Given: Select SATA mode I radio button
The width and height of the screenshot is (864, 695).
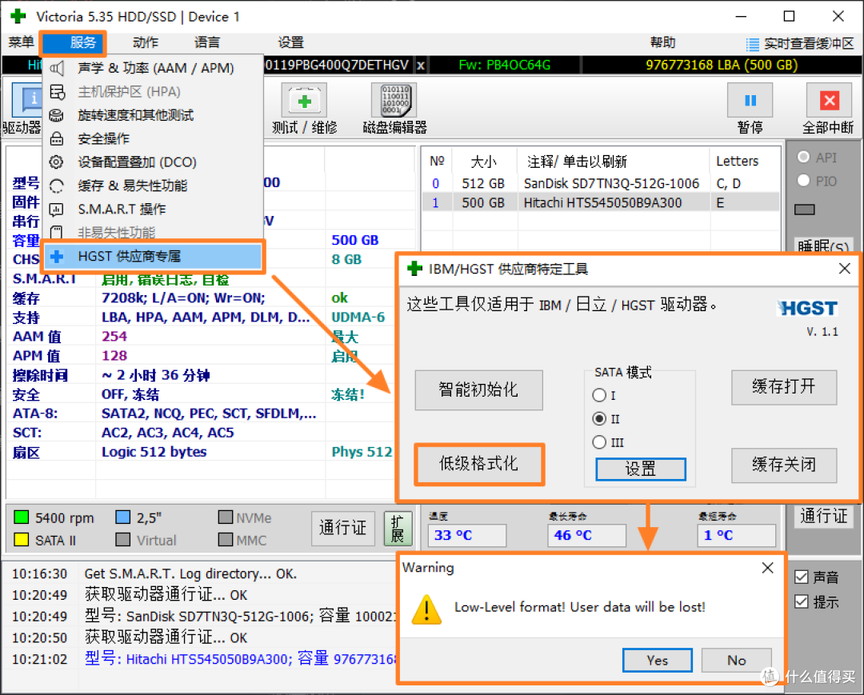Looking at the screenshot, I should 599,395.
